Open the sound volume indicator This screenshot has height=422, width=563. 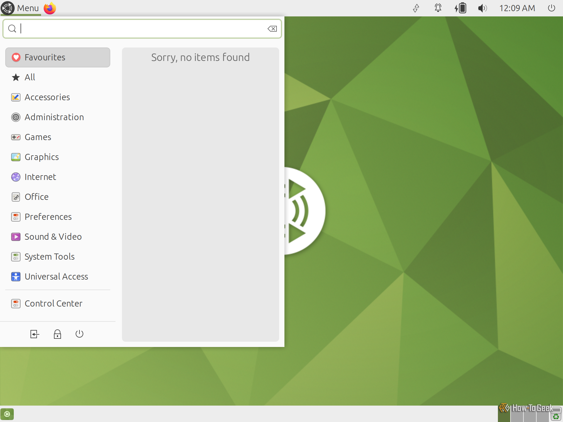coord(483,8)
